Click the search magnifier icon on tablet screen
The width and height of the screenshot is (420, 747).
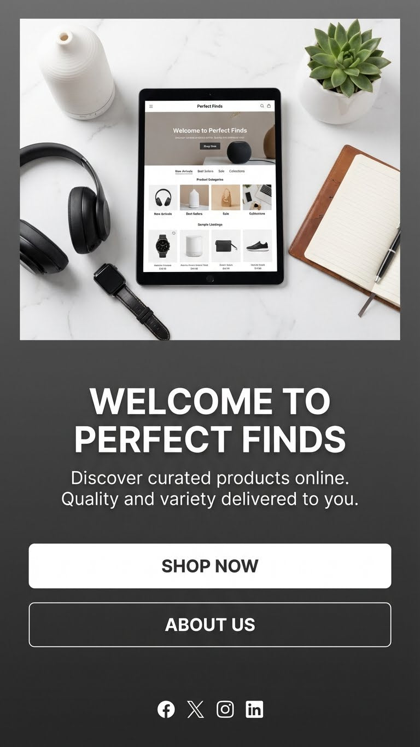(262, 106)
